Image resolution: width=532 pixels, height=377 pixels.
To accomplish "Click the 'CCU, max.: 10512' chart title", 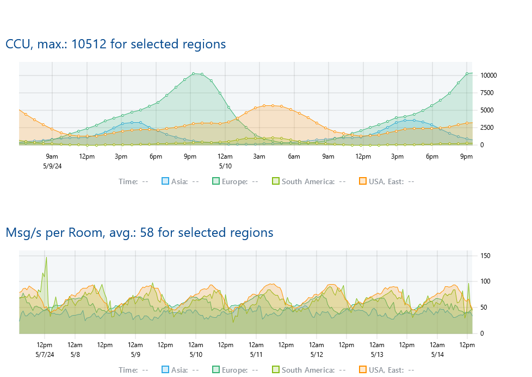I will [x=116, y=44].
